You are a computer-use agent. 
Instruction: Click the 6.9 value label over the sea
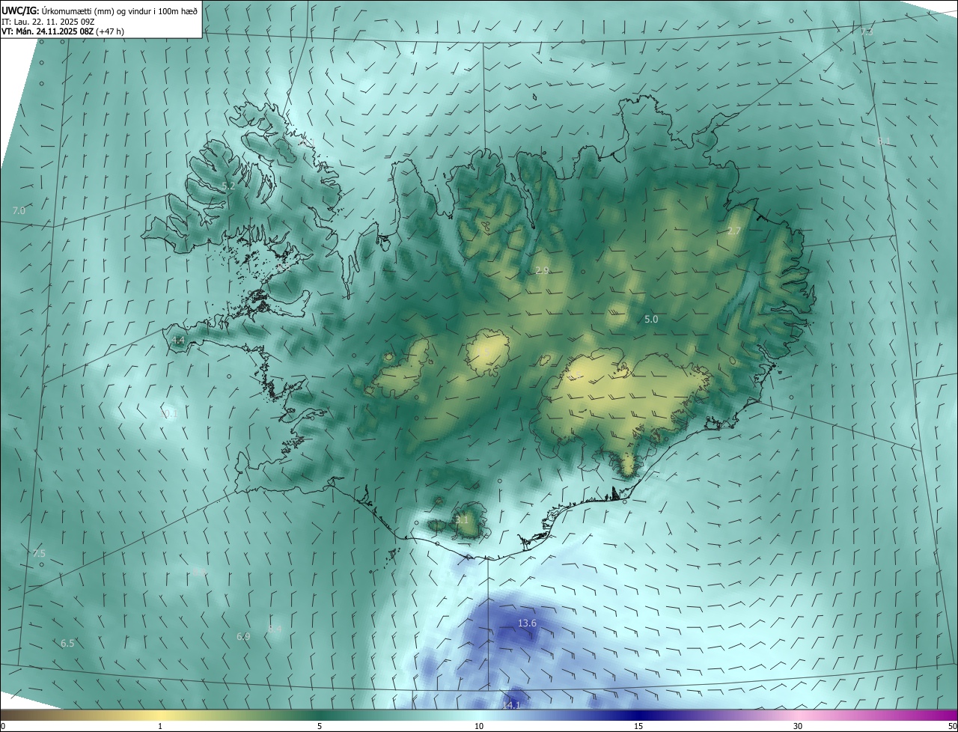(x=243, y=637)
